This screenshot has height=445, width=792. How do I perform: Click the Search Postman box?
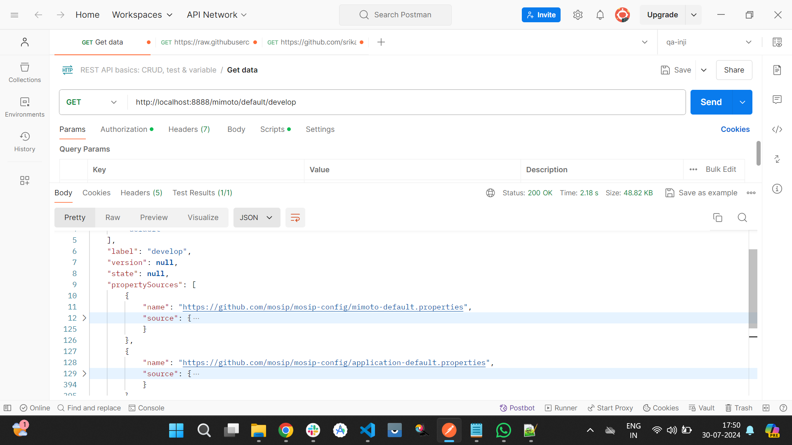[395, 15]
